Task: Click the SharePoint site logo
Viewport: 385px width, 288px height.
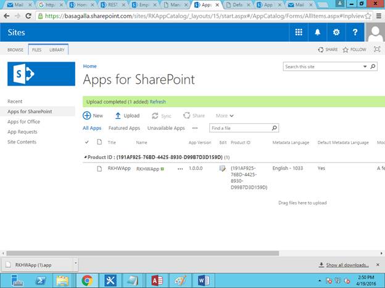Action: pyautogui.click(x=41, y=74)
